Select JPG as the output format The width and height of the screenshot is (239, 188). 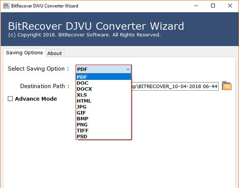[x=104, y=107]
